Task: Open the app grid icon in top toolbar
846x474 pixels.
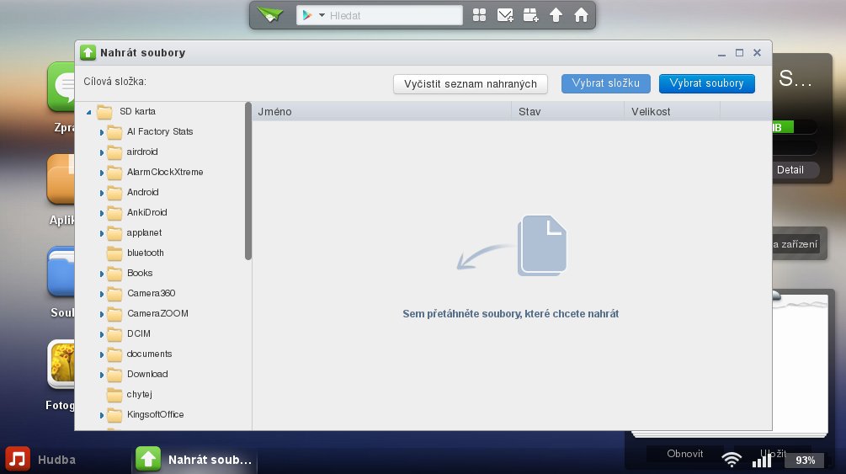Action: [x=479, y=15]
